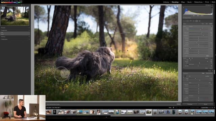216x121 pixels.
Task: Open the Slideshow module
Action: pyautogui.click(x=198, y=2)
